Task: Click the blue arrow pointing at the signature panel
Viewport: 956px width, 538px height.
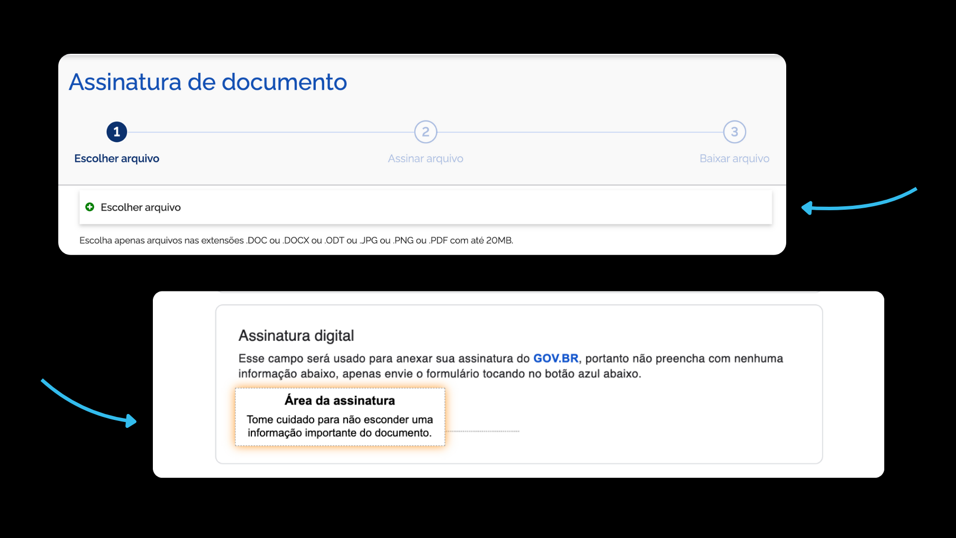Action: tap(89, 403)
